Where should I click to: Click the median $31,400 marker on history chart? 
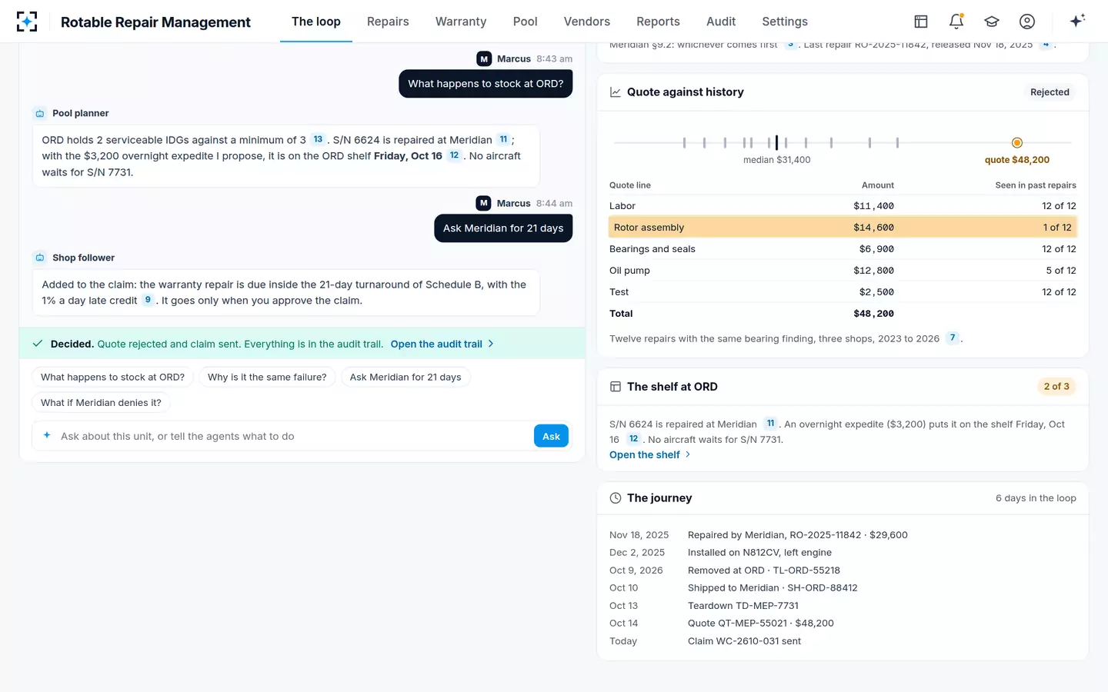[776, 142]
